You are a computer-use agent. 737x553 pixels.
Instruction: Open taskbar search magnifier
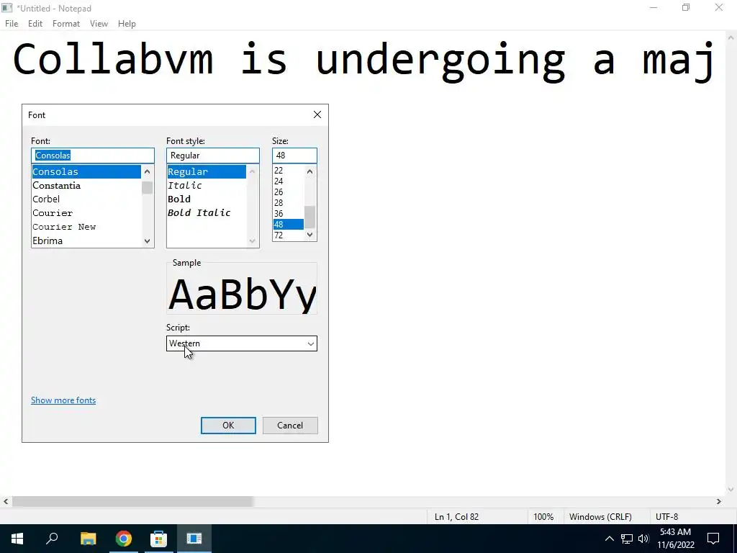pos(52,539)
